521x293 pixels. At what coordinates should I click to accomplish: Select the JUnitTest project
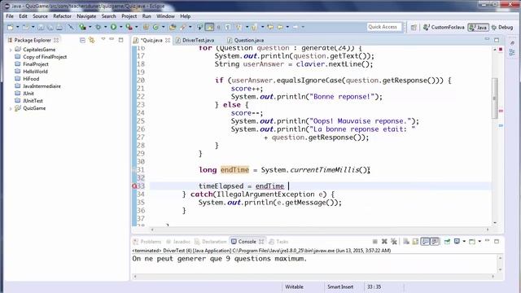33,101
